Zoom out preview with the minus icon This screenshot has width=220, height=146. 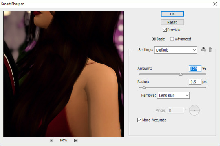click(51, 140)
